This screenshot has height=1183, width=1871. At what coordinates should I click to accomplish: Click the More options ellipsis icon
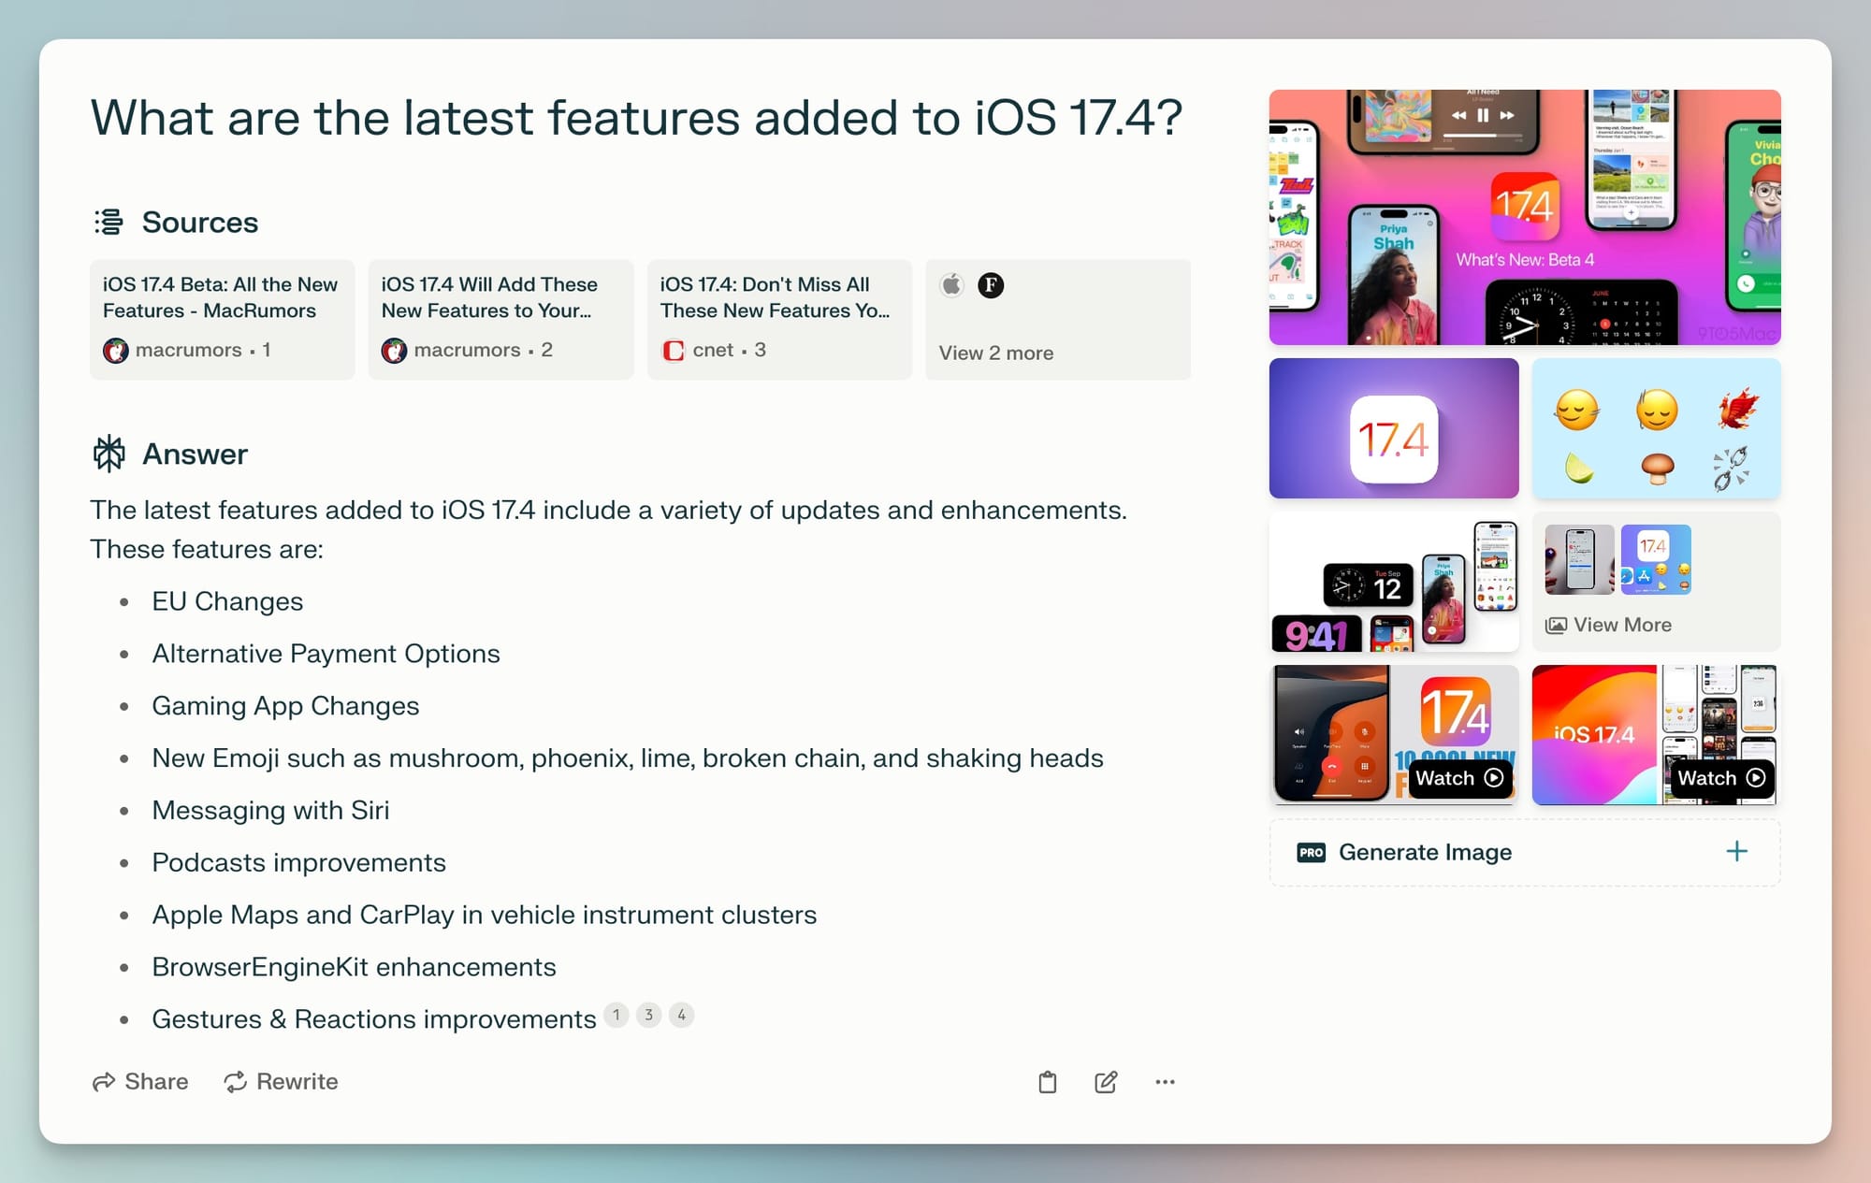pos(1165,1081)
